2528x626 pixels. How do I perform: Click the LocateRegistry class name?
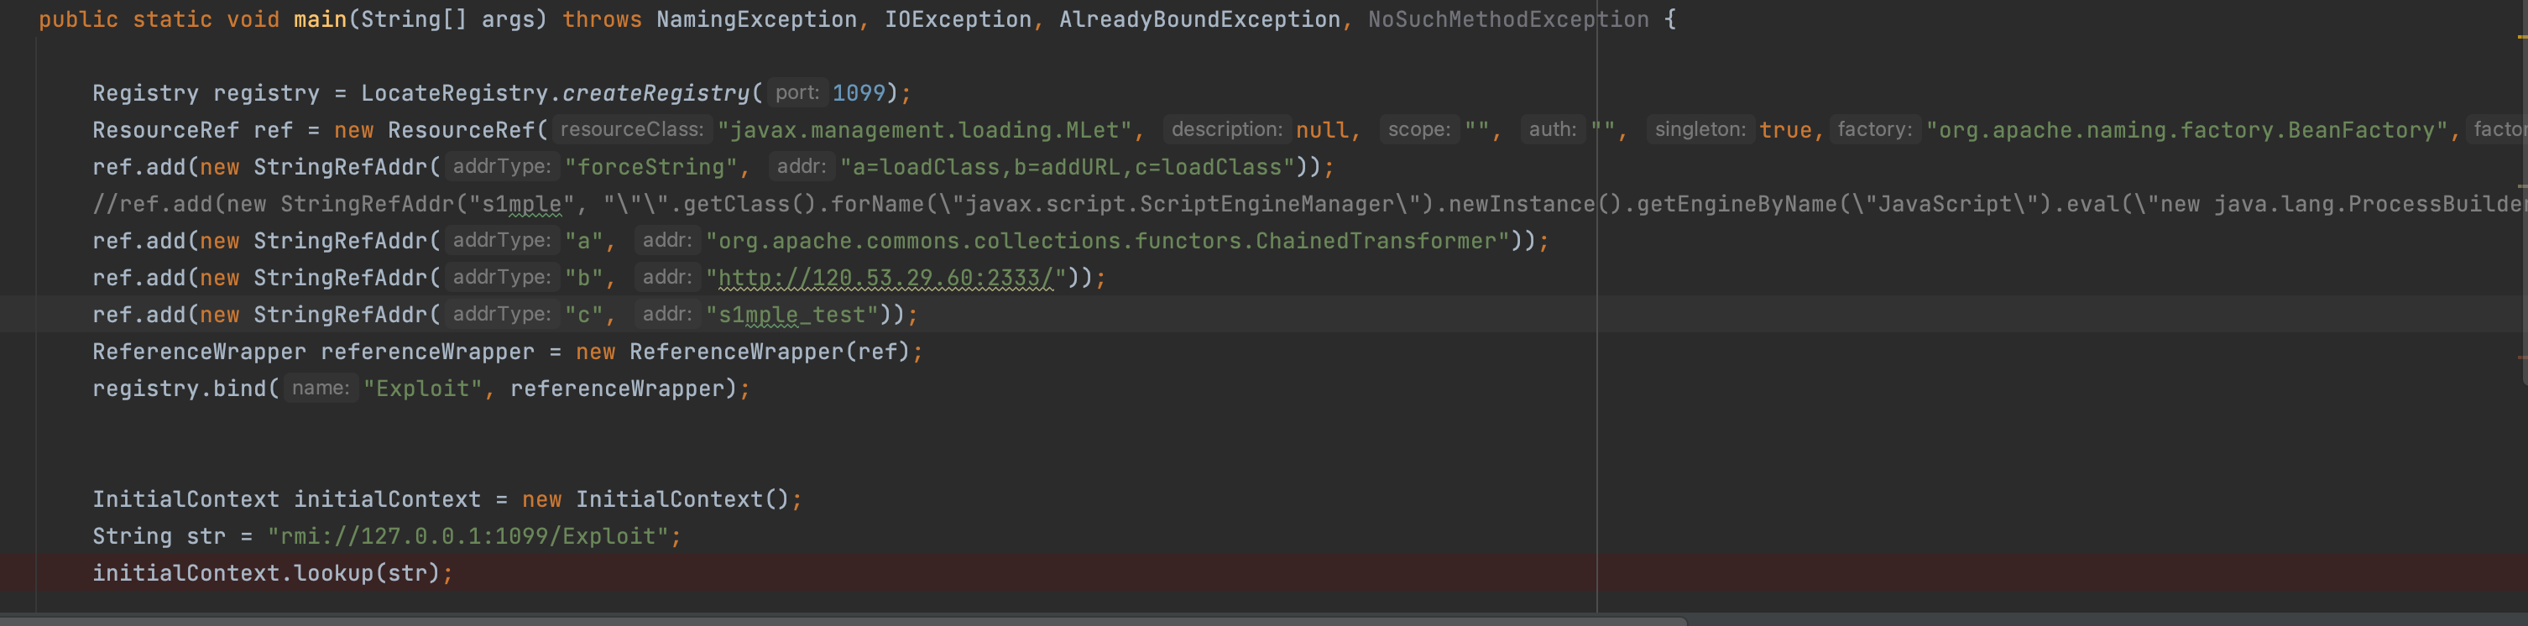tap(454, 93)
